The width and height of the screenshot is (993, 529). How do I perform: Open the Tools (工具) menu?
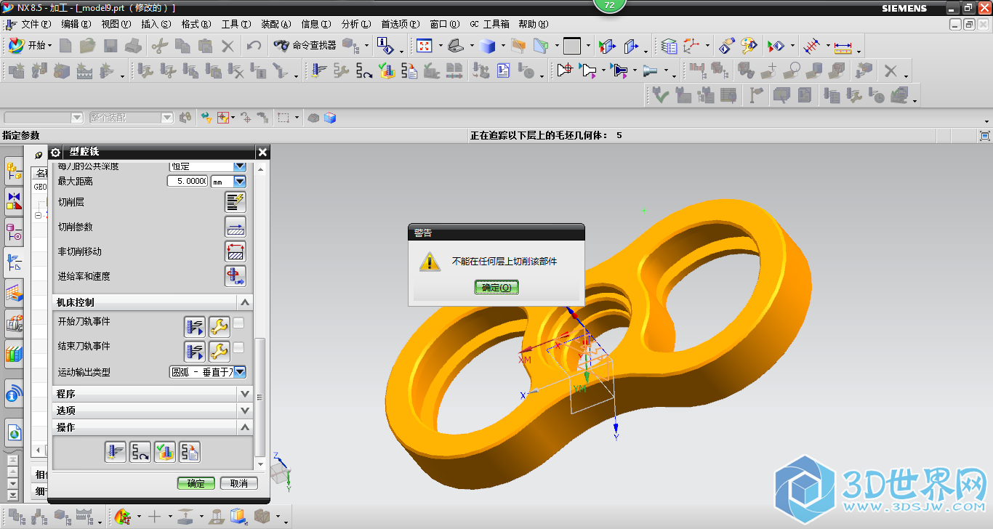236,24
